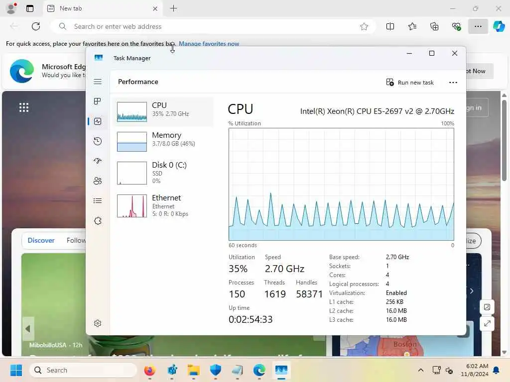The height and width of the screenshot is (382, 510).
Task: Open File Explorer from taskbar
Action: click(x=194, y=370)
